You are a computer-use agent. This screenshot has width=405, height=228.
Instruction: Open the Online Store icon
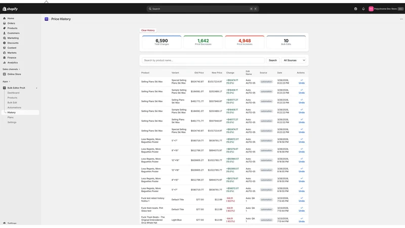coord(5,74)
